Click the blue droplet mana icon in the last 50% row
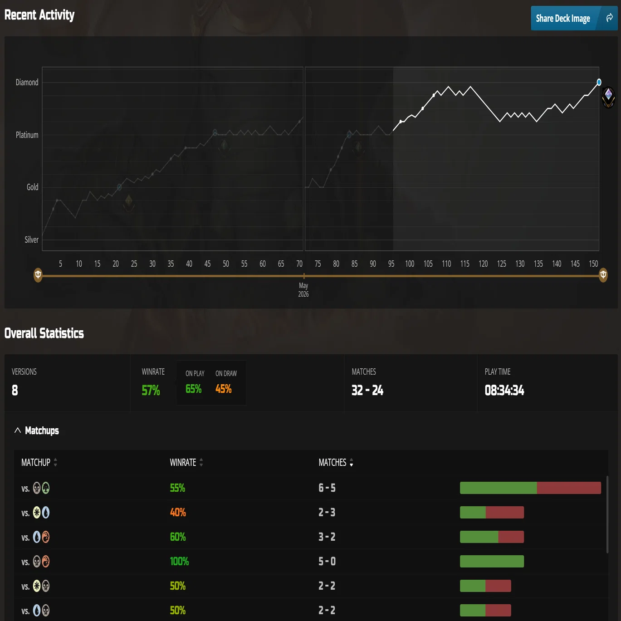Viewport: 621px width, 621px height. click(37, 611)
